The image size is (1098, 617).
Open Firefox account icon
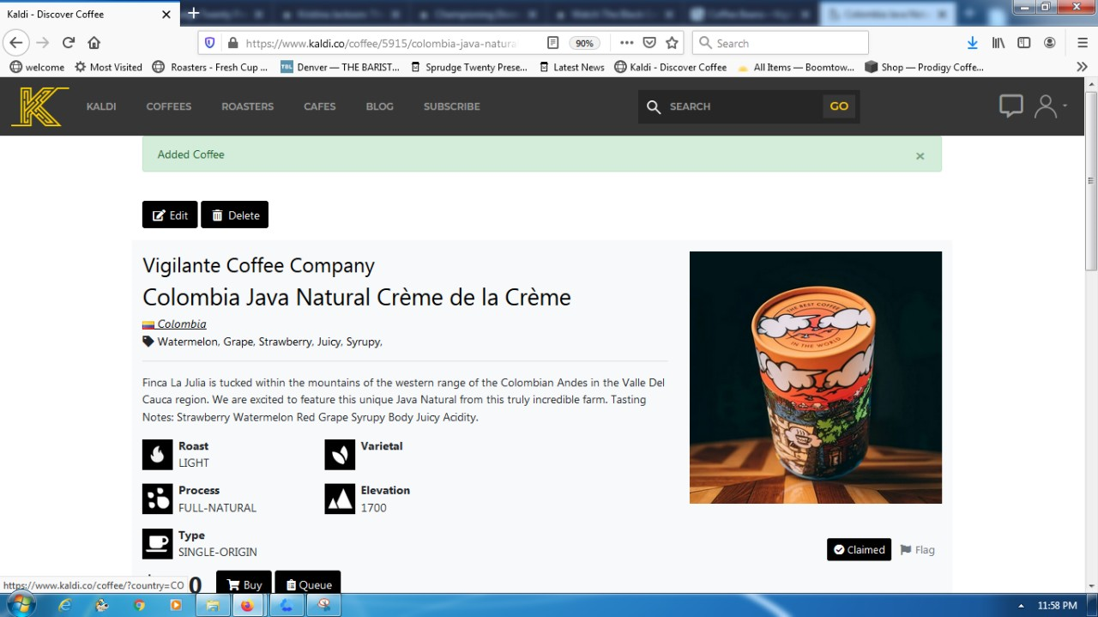(1050, 43)
